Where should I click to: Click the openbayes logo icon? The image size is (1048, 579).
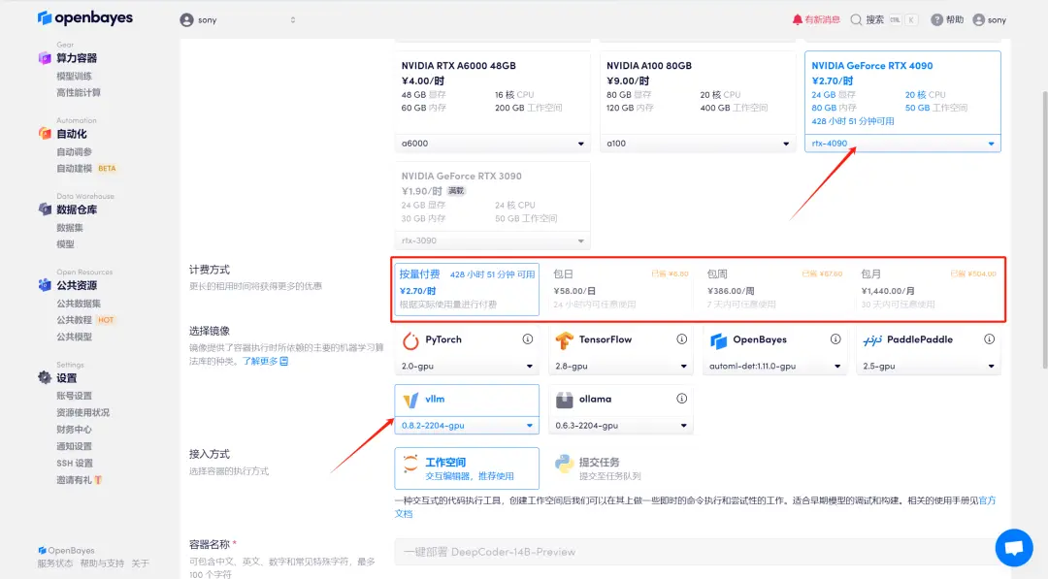(44, 18)
